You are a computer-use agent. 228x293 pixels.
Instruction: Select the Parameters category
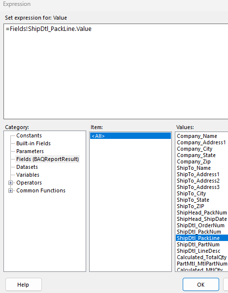tap(30, 151)
